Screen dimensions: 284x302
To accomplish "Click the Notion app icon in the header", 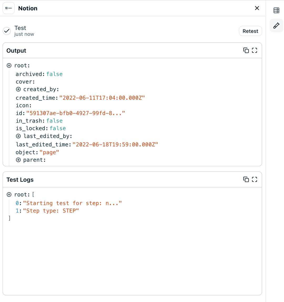I will [x=8, y=8].
